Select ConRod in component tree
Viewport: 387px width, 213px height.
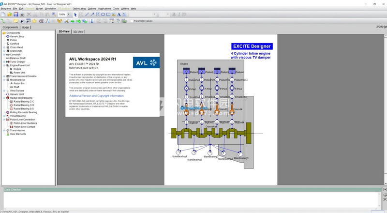tap(15, 44)
